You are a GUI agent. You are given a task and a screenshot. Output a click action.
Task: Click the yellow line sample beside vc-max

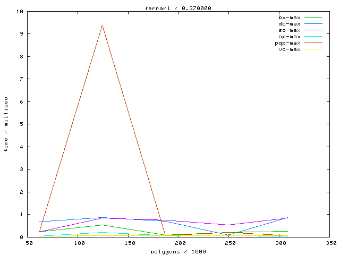point(313,49)
